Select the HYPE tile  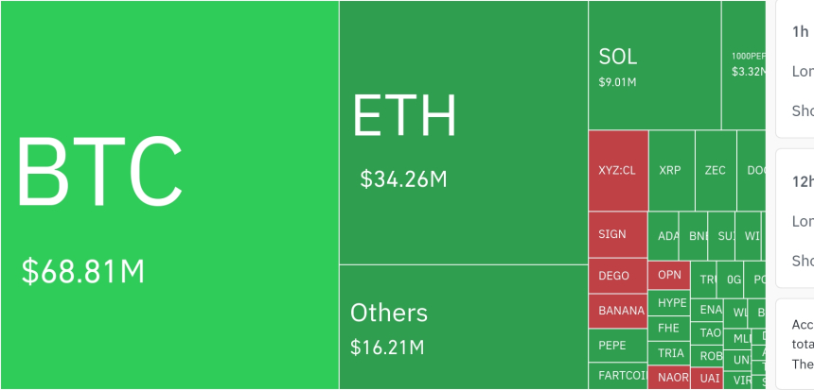pos(671,303)
